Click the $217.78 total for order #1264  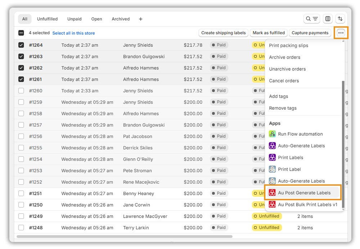(x=193, y=45)
